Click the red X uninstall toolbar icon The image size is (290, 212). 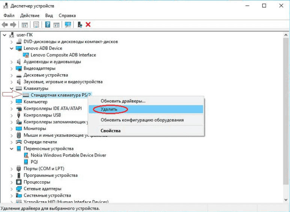point(88,25)
